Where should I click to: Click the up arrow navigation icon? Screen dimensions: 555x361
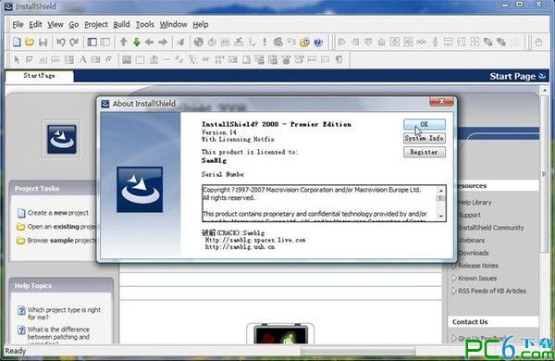point(123,43)
